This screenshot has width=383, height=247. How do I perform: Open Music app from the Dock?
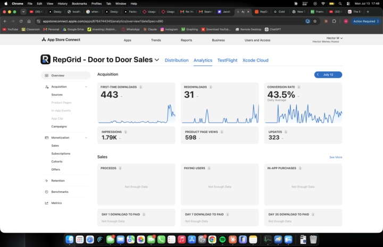coord(181,240)
